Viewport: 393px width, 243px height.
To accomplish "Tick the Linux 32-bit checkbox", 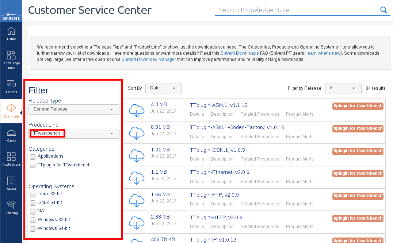I will (x=33, y=194).
